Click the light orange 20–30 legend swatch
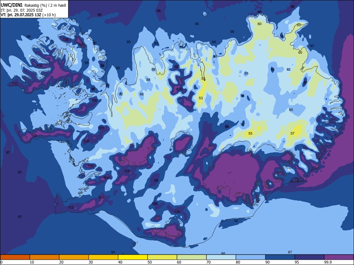Viewport: 354px width, 265px height. [x=74, y=257]
